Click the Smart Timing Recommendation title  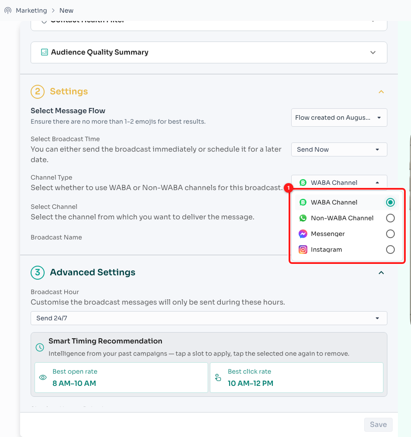105,341
